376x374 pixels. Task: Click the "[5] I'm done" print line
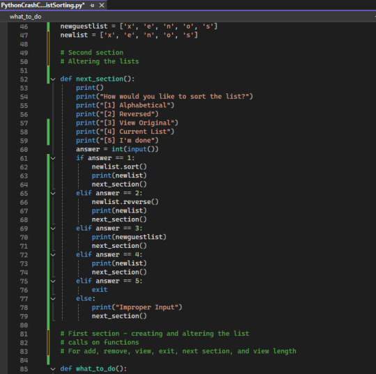[117, 141]
